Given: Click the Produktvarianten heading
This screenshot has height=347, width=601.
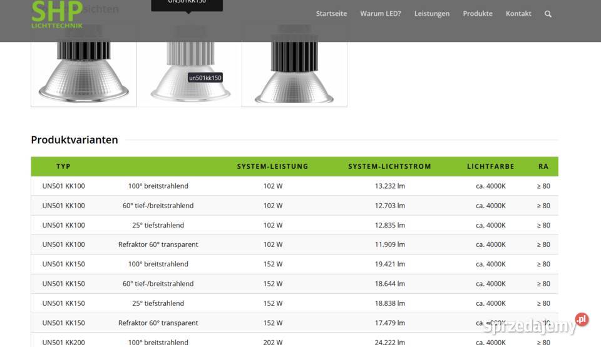Looking at the screenshot, I should click(74, 140).
